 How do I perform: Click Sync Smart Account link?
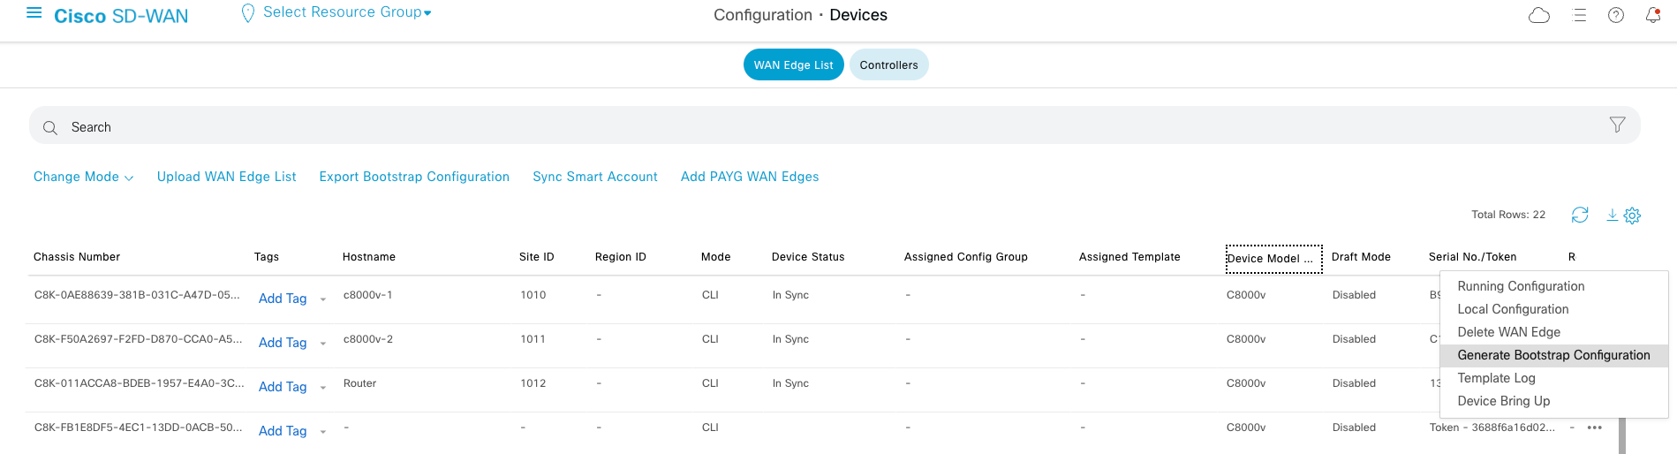(x=594, y=177)
